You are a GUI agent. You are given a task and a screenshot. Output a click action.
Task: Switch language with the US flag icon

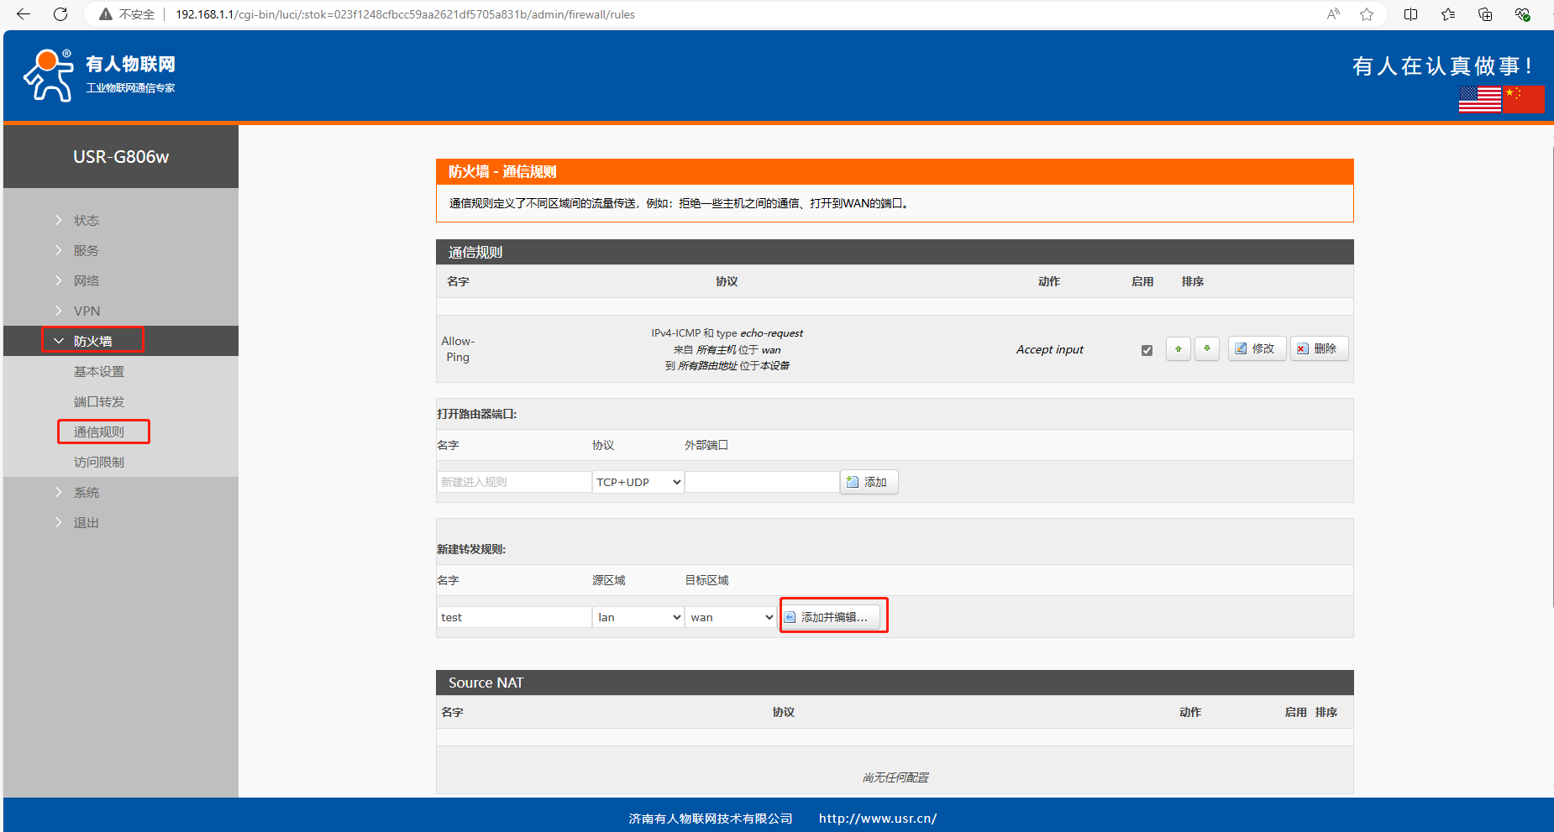(1479, 99)
